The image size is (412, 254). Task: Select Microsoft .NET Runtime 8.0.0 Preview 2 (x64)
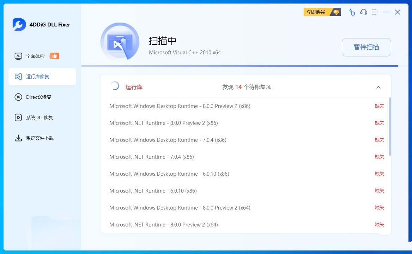[247, 225]
